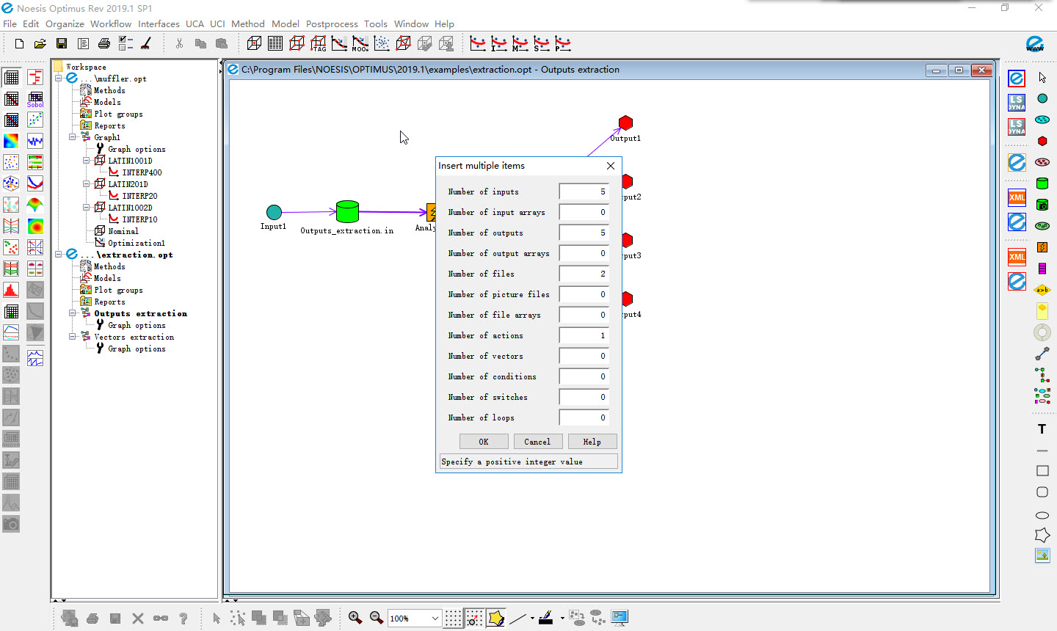Collapse the muffler.opt tree node
Screen dimensions: 1057x631
(x=59, y=79)
